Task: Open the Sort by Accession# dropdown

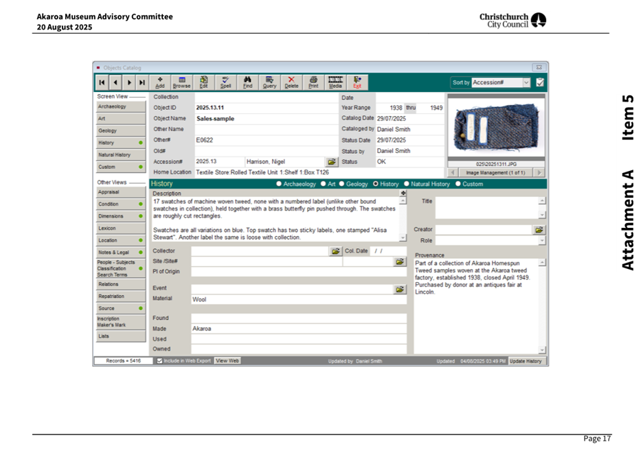Action: 528,80
